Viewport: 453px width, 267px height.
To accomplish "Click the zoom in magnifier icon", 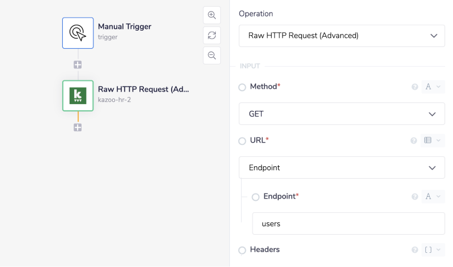I will pos(212,15).
